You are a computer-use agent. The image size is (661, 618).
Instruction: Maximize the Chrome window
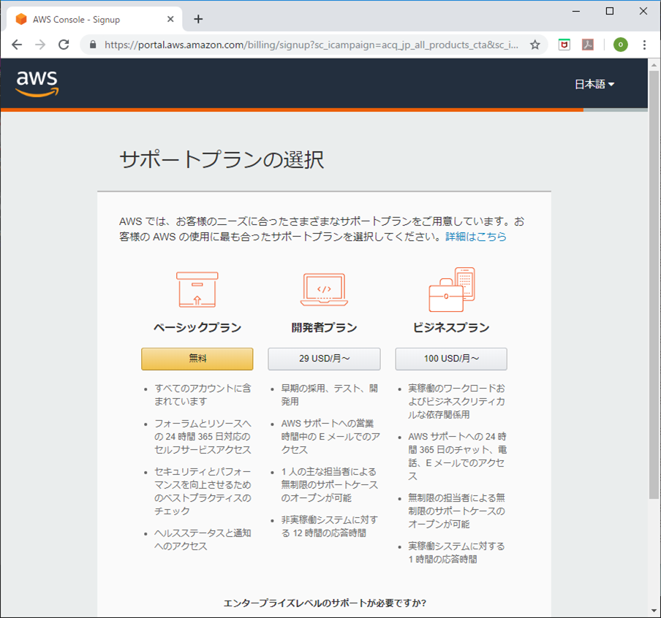(x=610, y=12)
